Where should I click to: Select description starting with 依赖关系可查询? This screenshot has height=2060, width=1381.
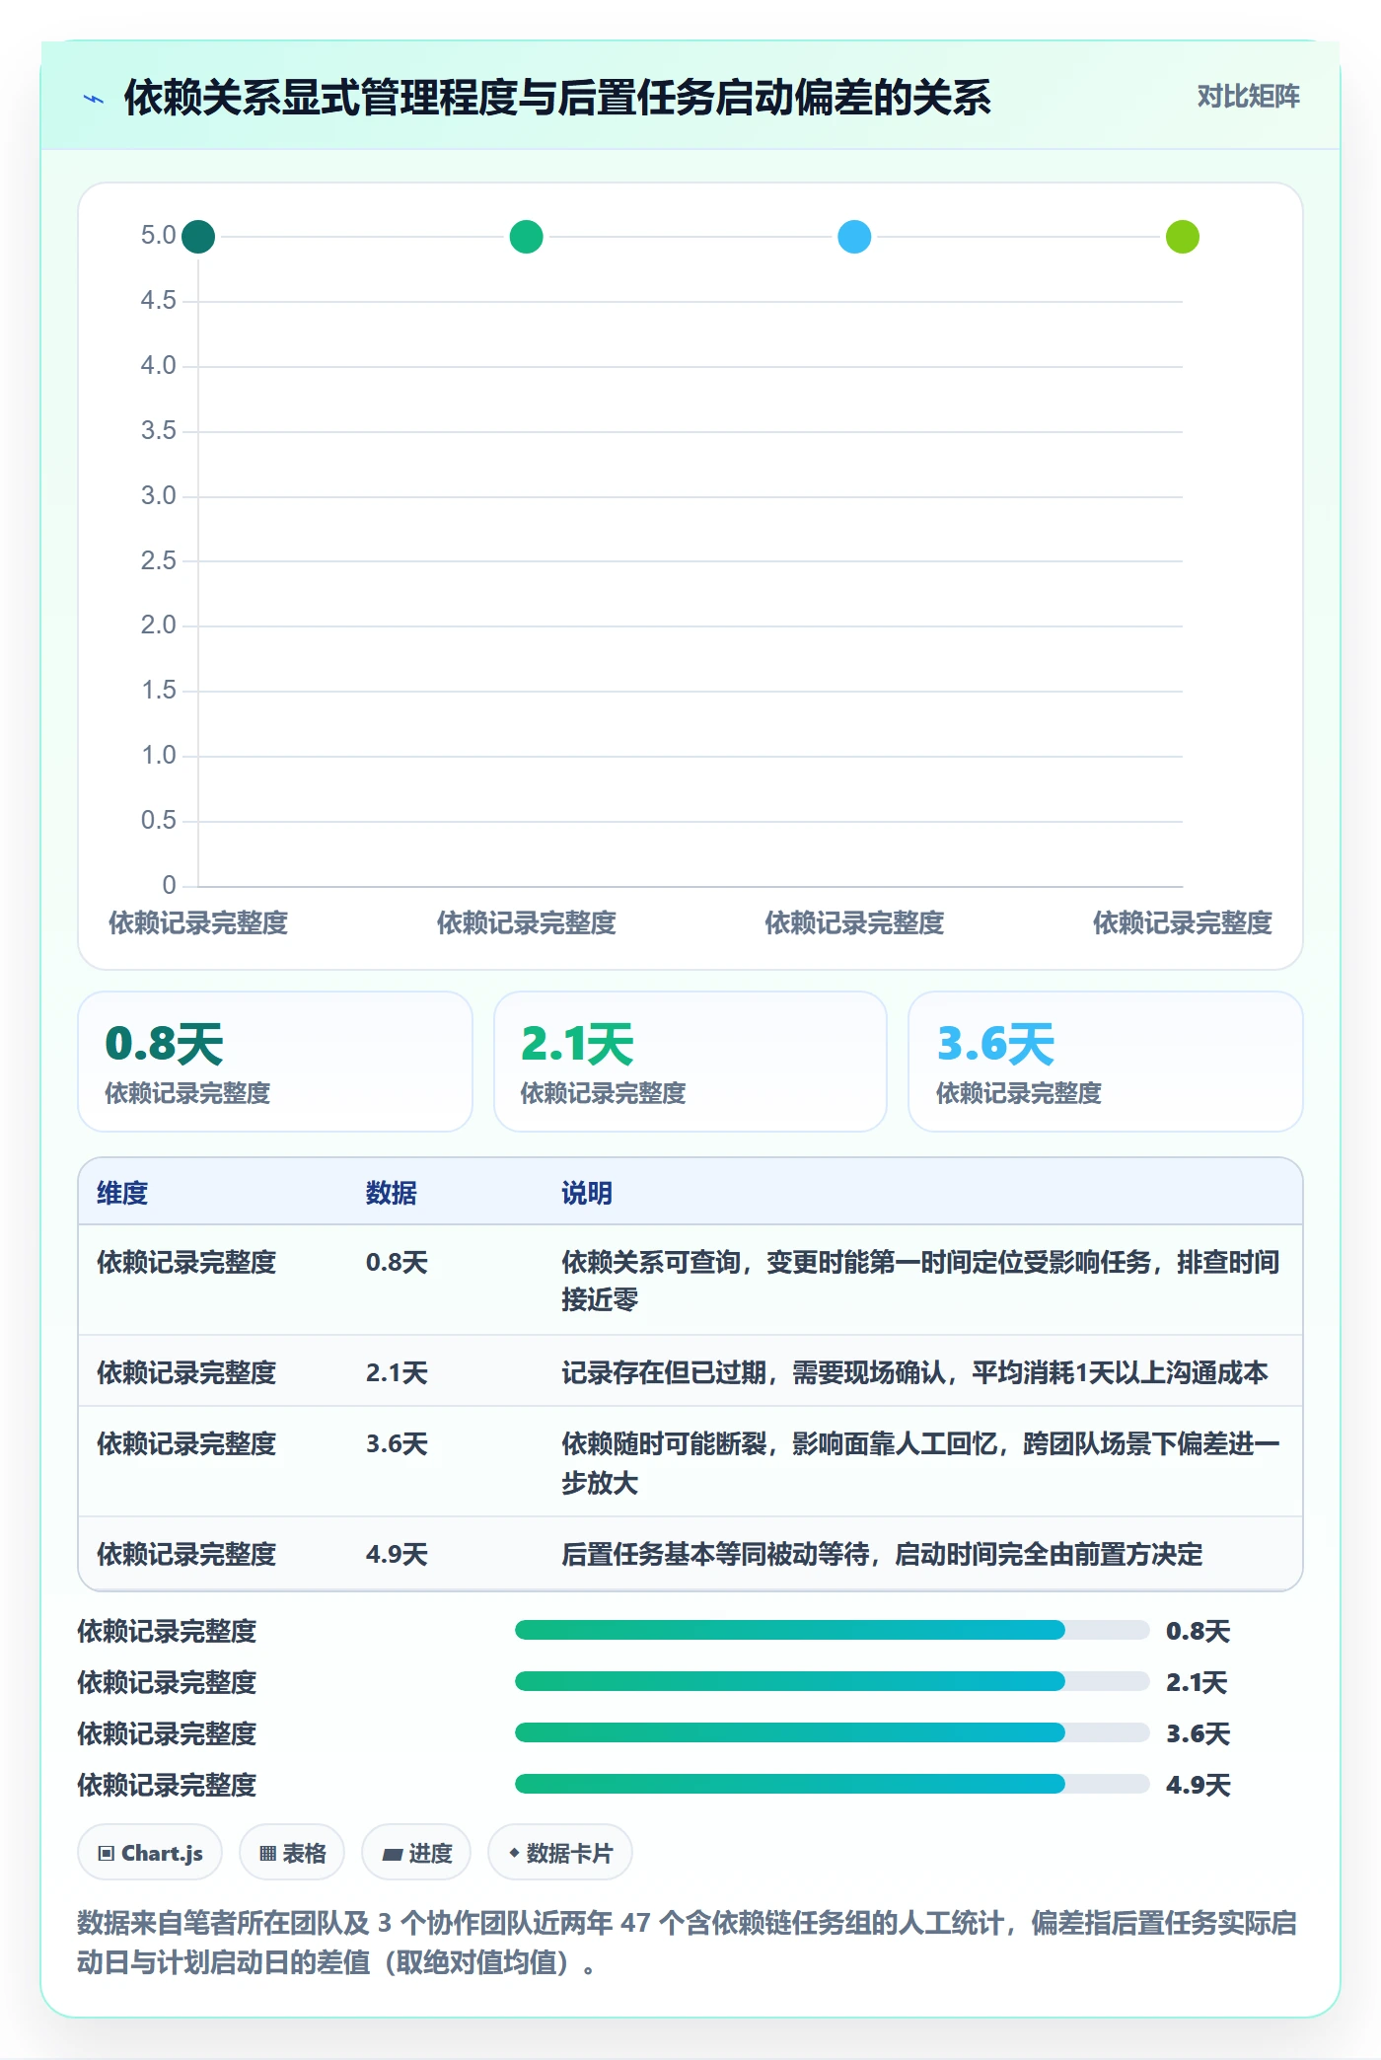pos(920,1281)
